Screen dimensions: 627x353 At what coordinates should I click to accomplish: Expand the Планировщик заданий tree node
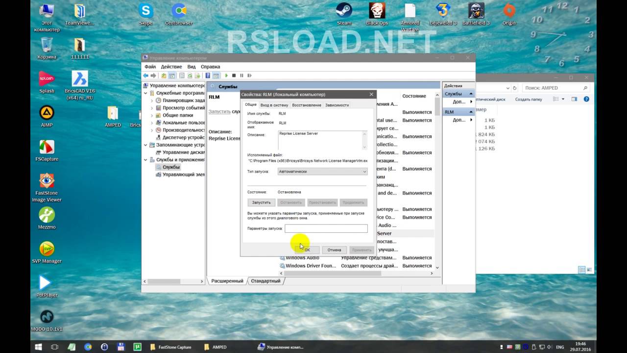coord(152,100)
